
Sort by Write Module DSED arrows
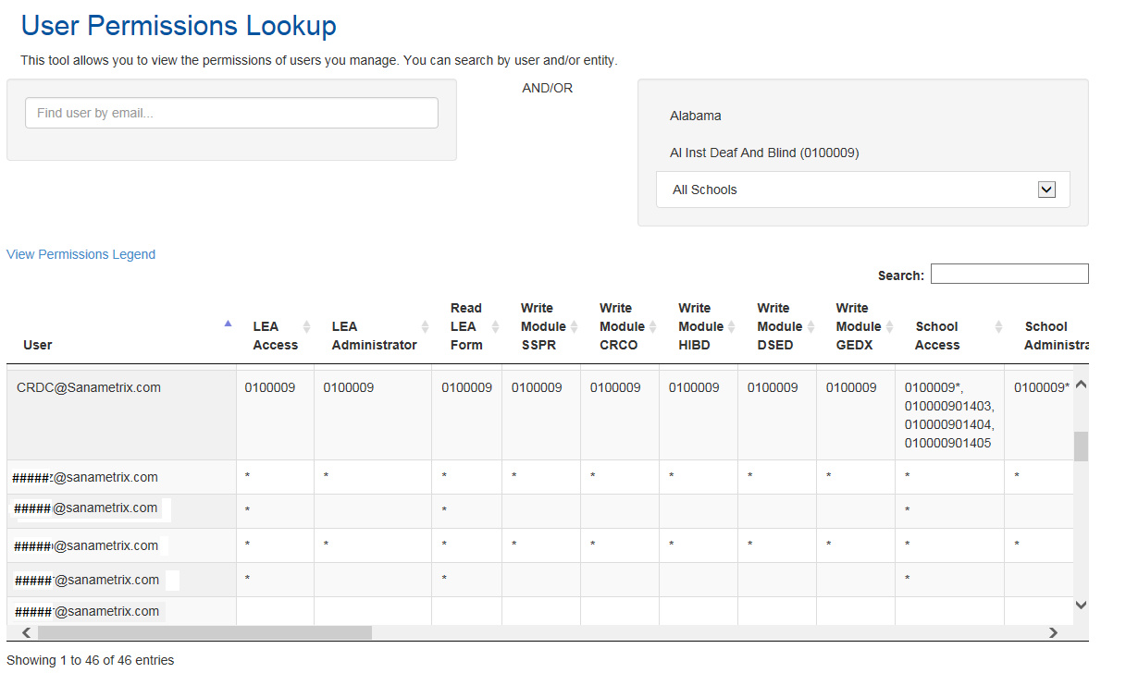[810, 326]
